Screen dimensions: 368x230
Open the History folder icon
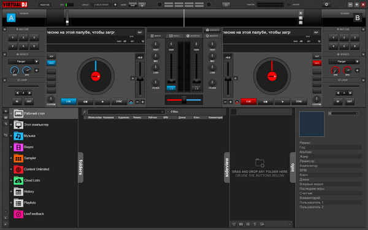point(18,192)
